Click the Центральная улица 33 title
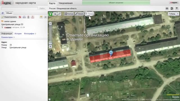The width and height of the screenshot is (180, 101). pos(12,24)
